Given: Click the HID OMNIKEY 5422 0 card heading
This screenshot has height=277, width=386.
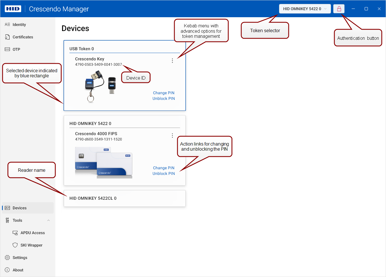Looking at the screenshot, I should (x=90, y=124).
